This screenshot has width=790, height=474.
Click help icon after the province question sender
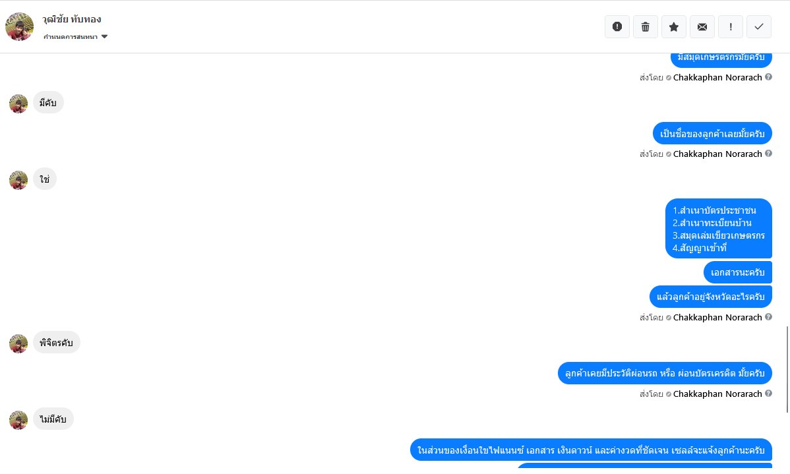[x=768, y=317]
